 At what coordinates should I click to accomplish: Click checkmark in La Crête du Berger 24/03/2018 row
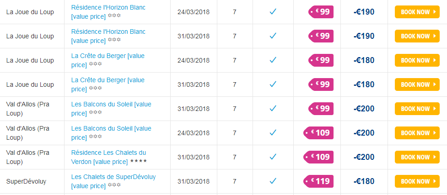[x=273, y=60]
